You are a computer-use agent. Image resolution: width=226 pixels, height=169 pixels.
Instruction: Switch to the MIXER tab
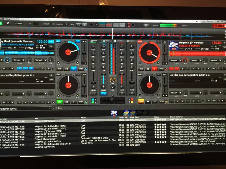[x=94, y=41]
